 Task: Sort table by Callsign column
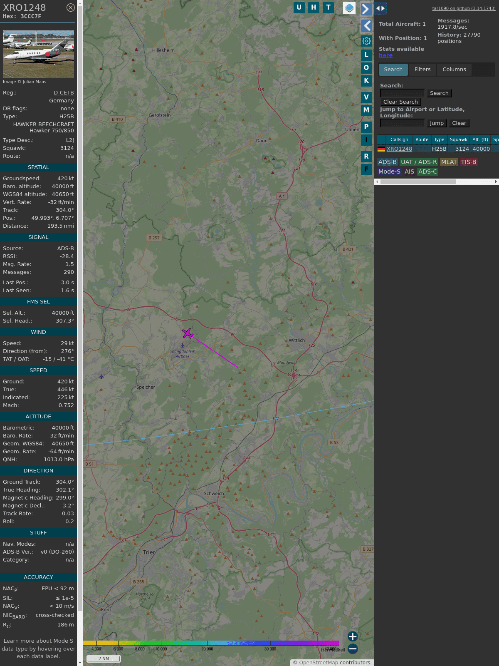[x=399, y=140]
